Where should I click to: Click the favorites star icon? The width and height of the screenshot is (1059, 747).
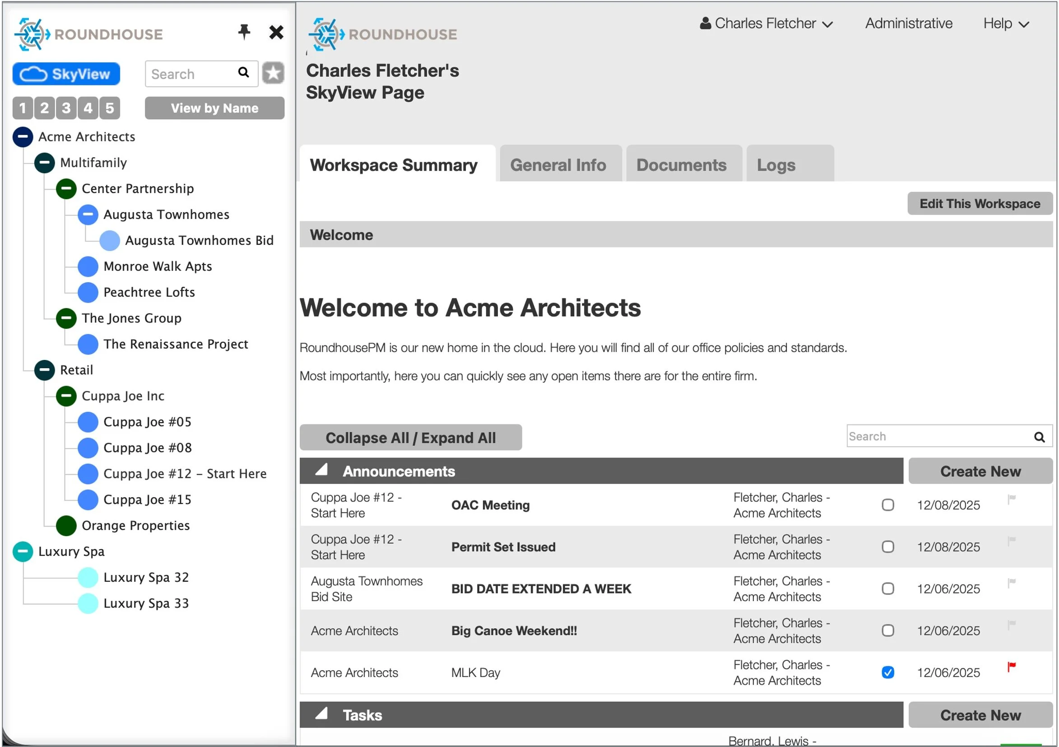point(273,73)
